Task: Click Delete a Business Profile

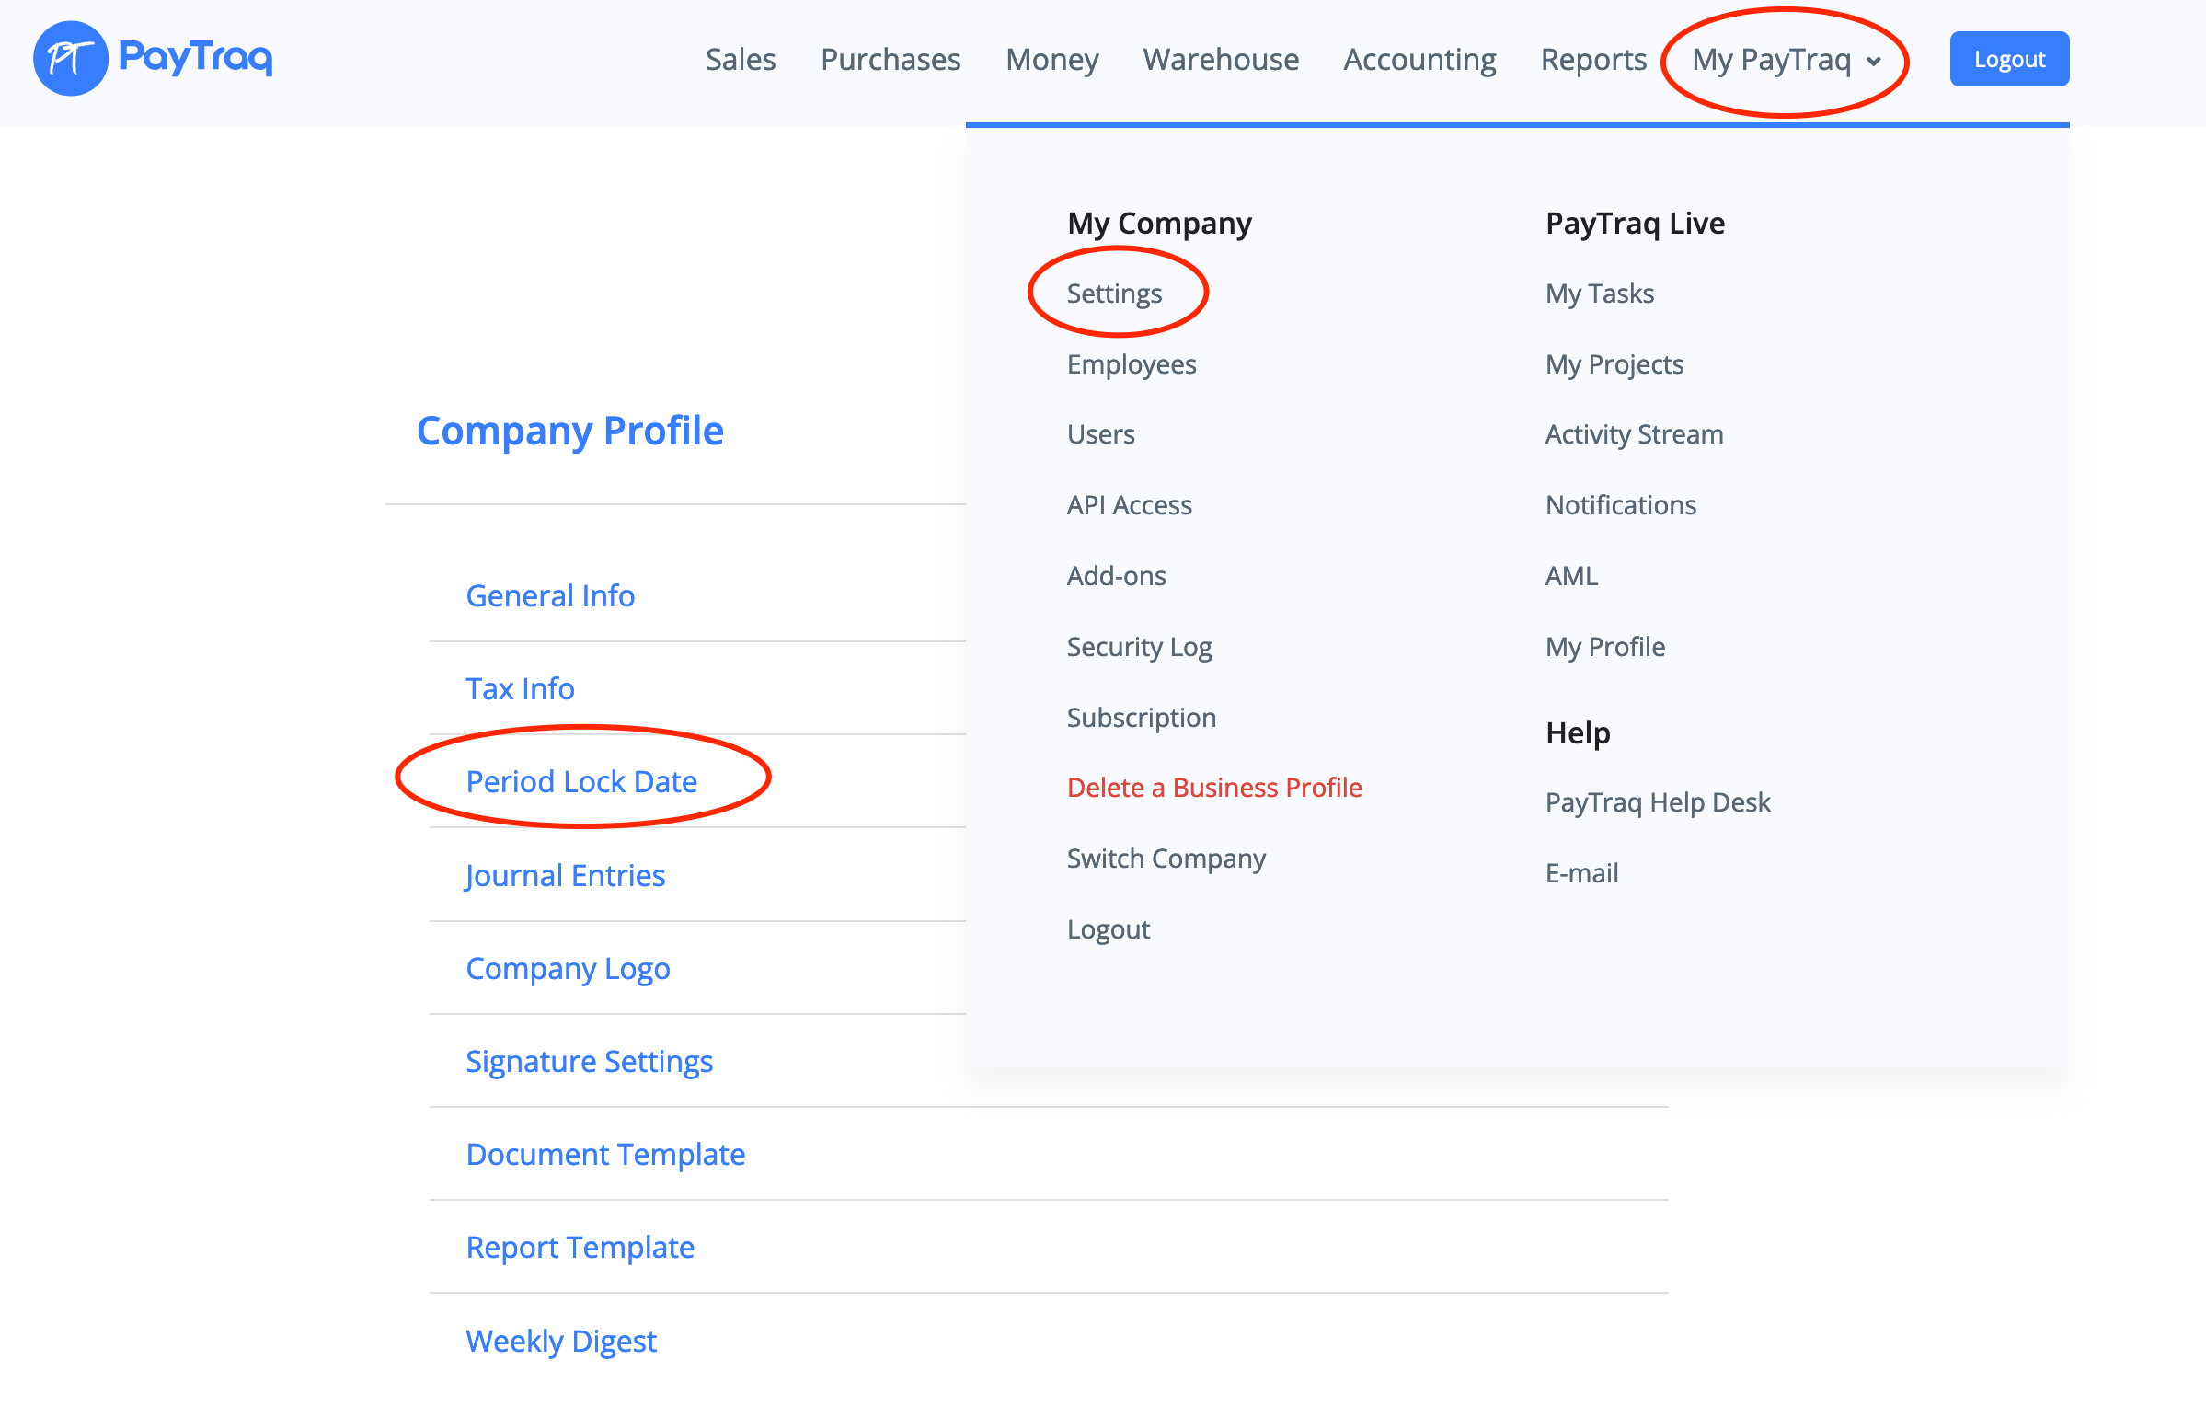Action: (1213, 788)
